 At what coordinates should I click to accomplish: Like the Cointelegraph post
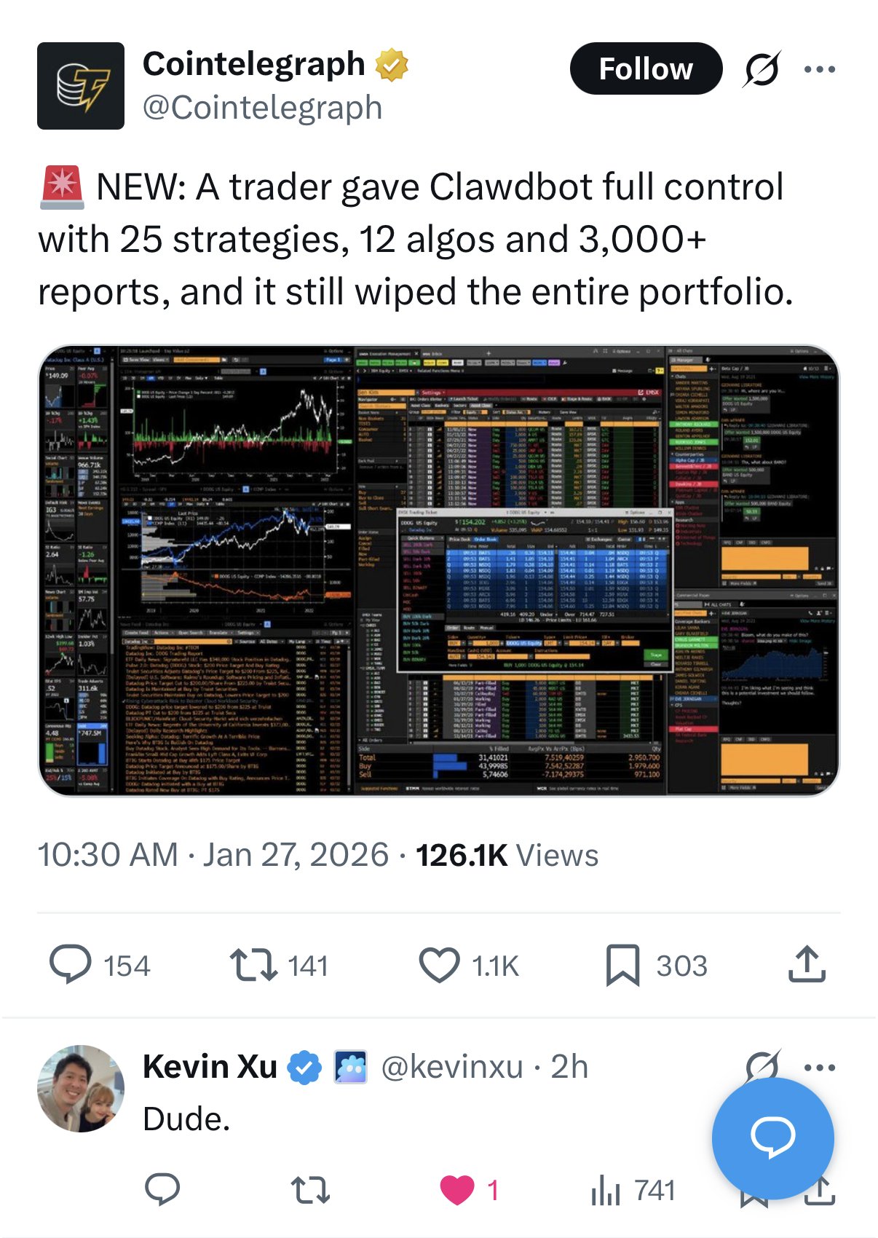[x=439, y=964]
